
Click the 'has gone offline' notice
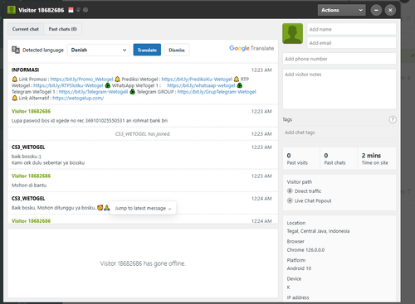[x=143, y=263]
